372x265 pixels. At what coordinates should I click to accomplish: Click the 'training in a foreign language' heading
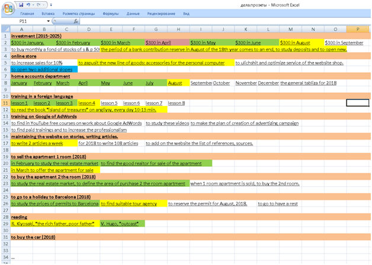pyautogui.click(x=42, y=96)
